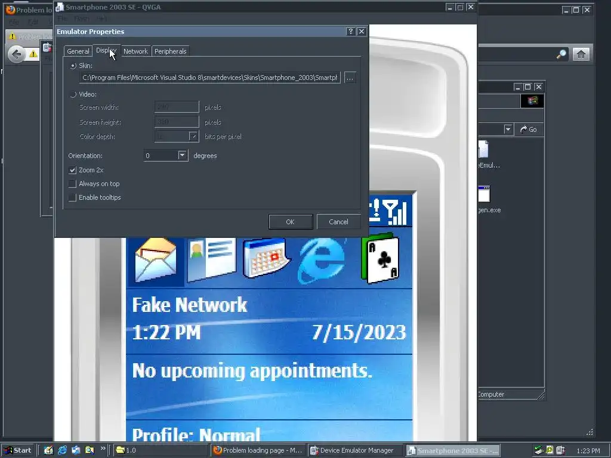Click the Firefox home button
The image size is (611, 458).
(x=581, y=54)
